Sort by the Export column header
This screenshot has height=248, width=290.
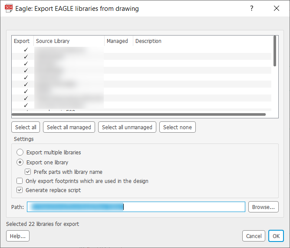22,41
